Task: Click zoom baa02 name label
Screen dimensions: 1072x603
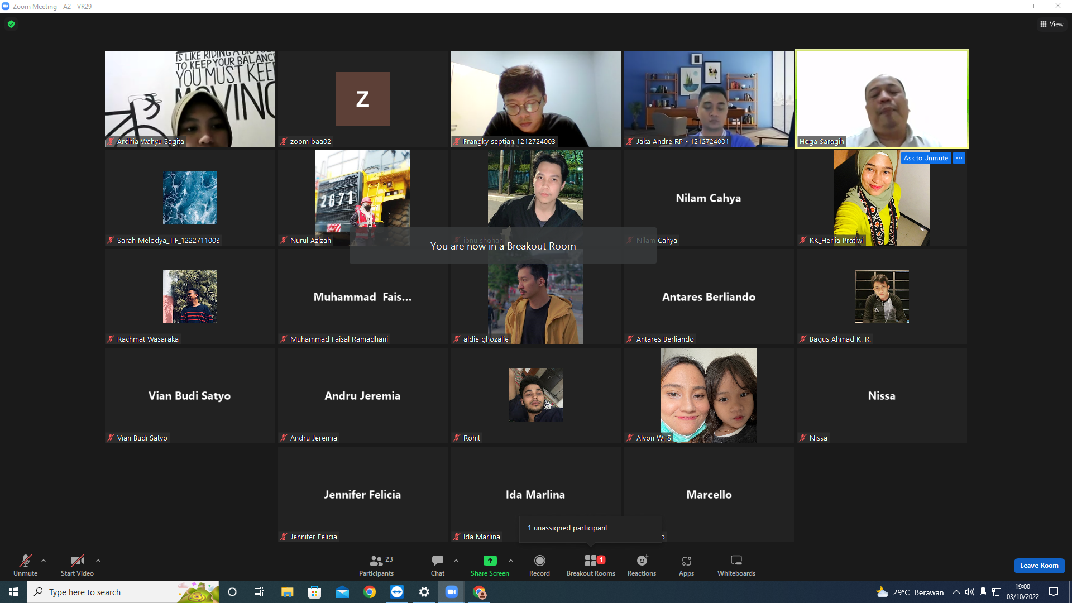Action: (x=310, y=142)
